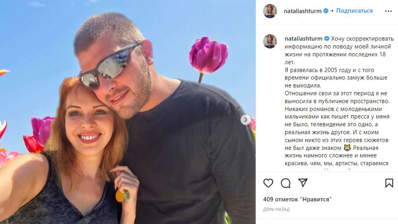This screenshot has height=224, width=398.
Task: Open comments via the speech bubble icon
Action: [286, 183]
